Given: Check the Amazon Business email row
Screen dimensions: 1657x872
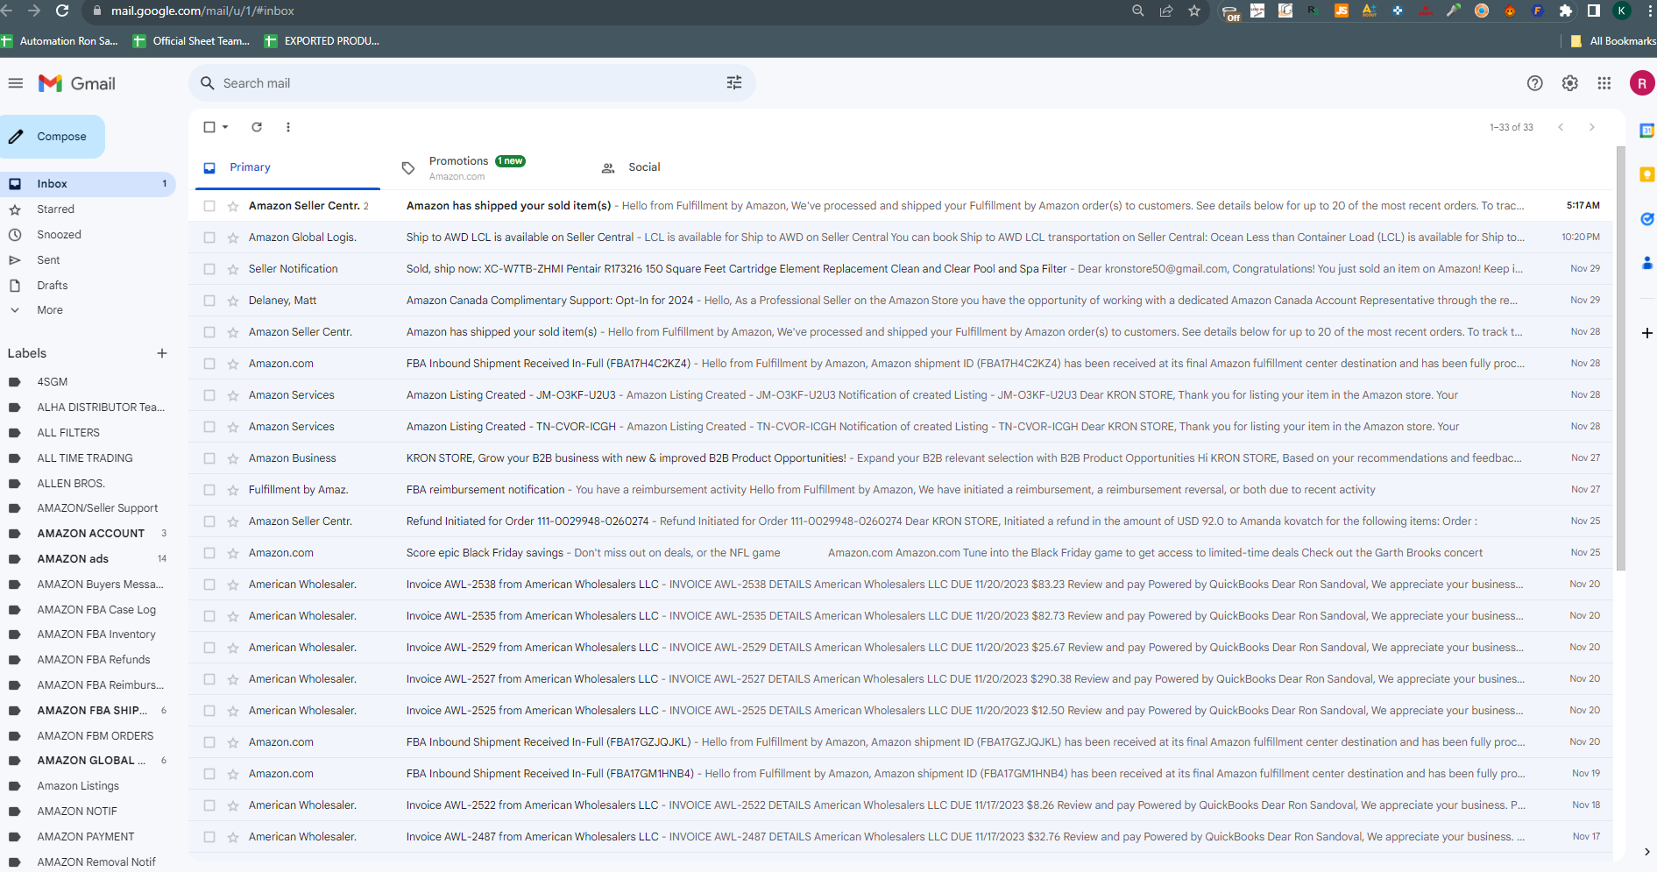Looking at the screenshot, I should [x=209, y=458].
